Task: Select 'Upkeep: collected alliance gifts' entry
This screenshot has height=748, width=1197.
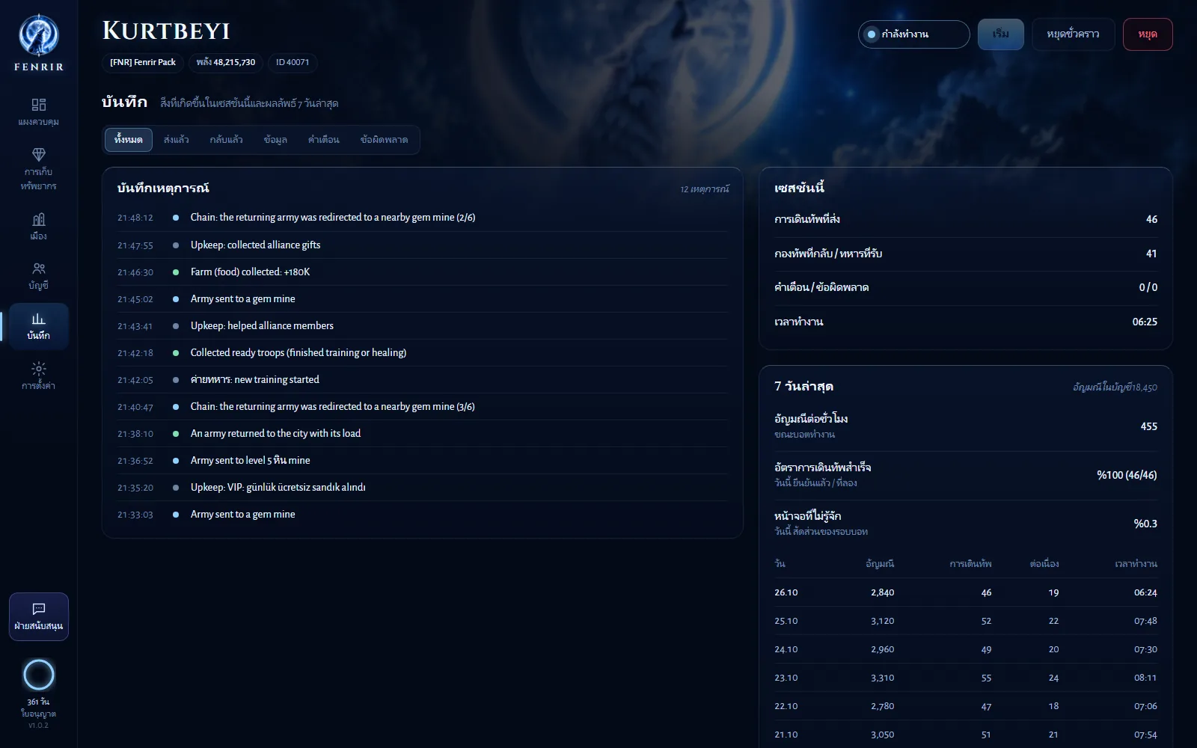Action: point(422,245)
